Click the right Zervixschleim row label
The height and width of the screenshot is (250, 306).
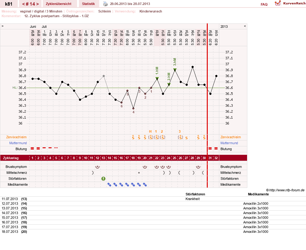231,137
